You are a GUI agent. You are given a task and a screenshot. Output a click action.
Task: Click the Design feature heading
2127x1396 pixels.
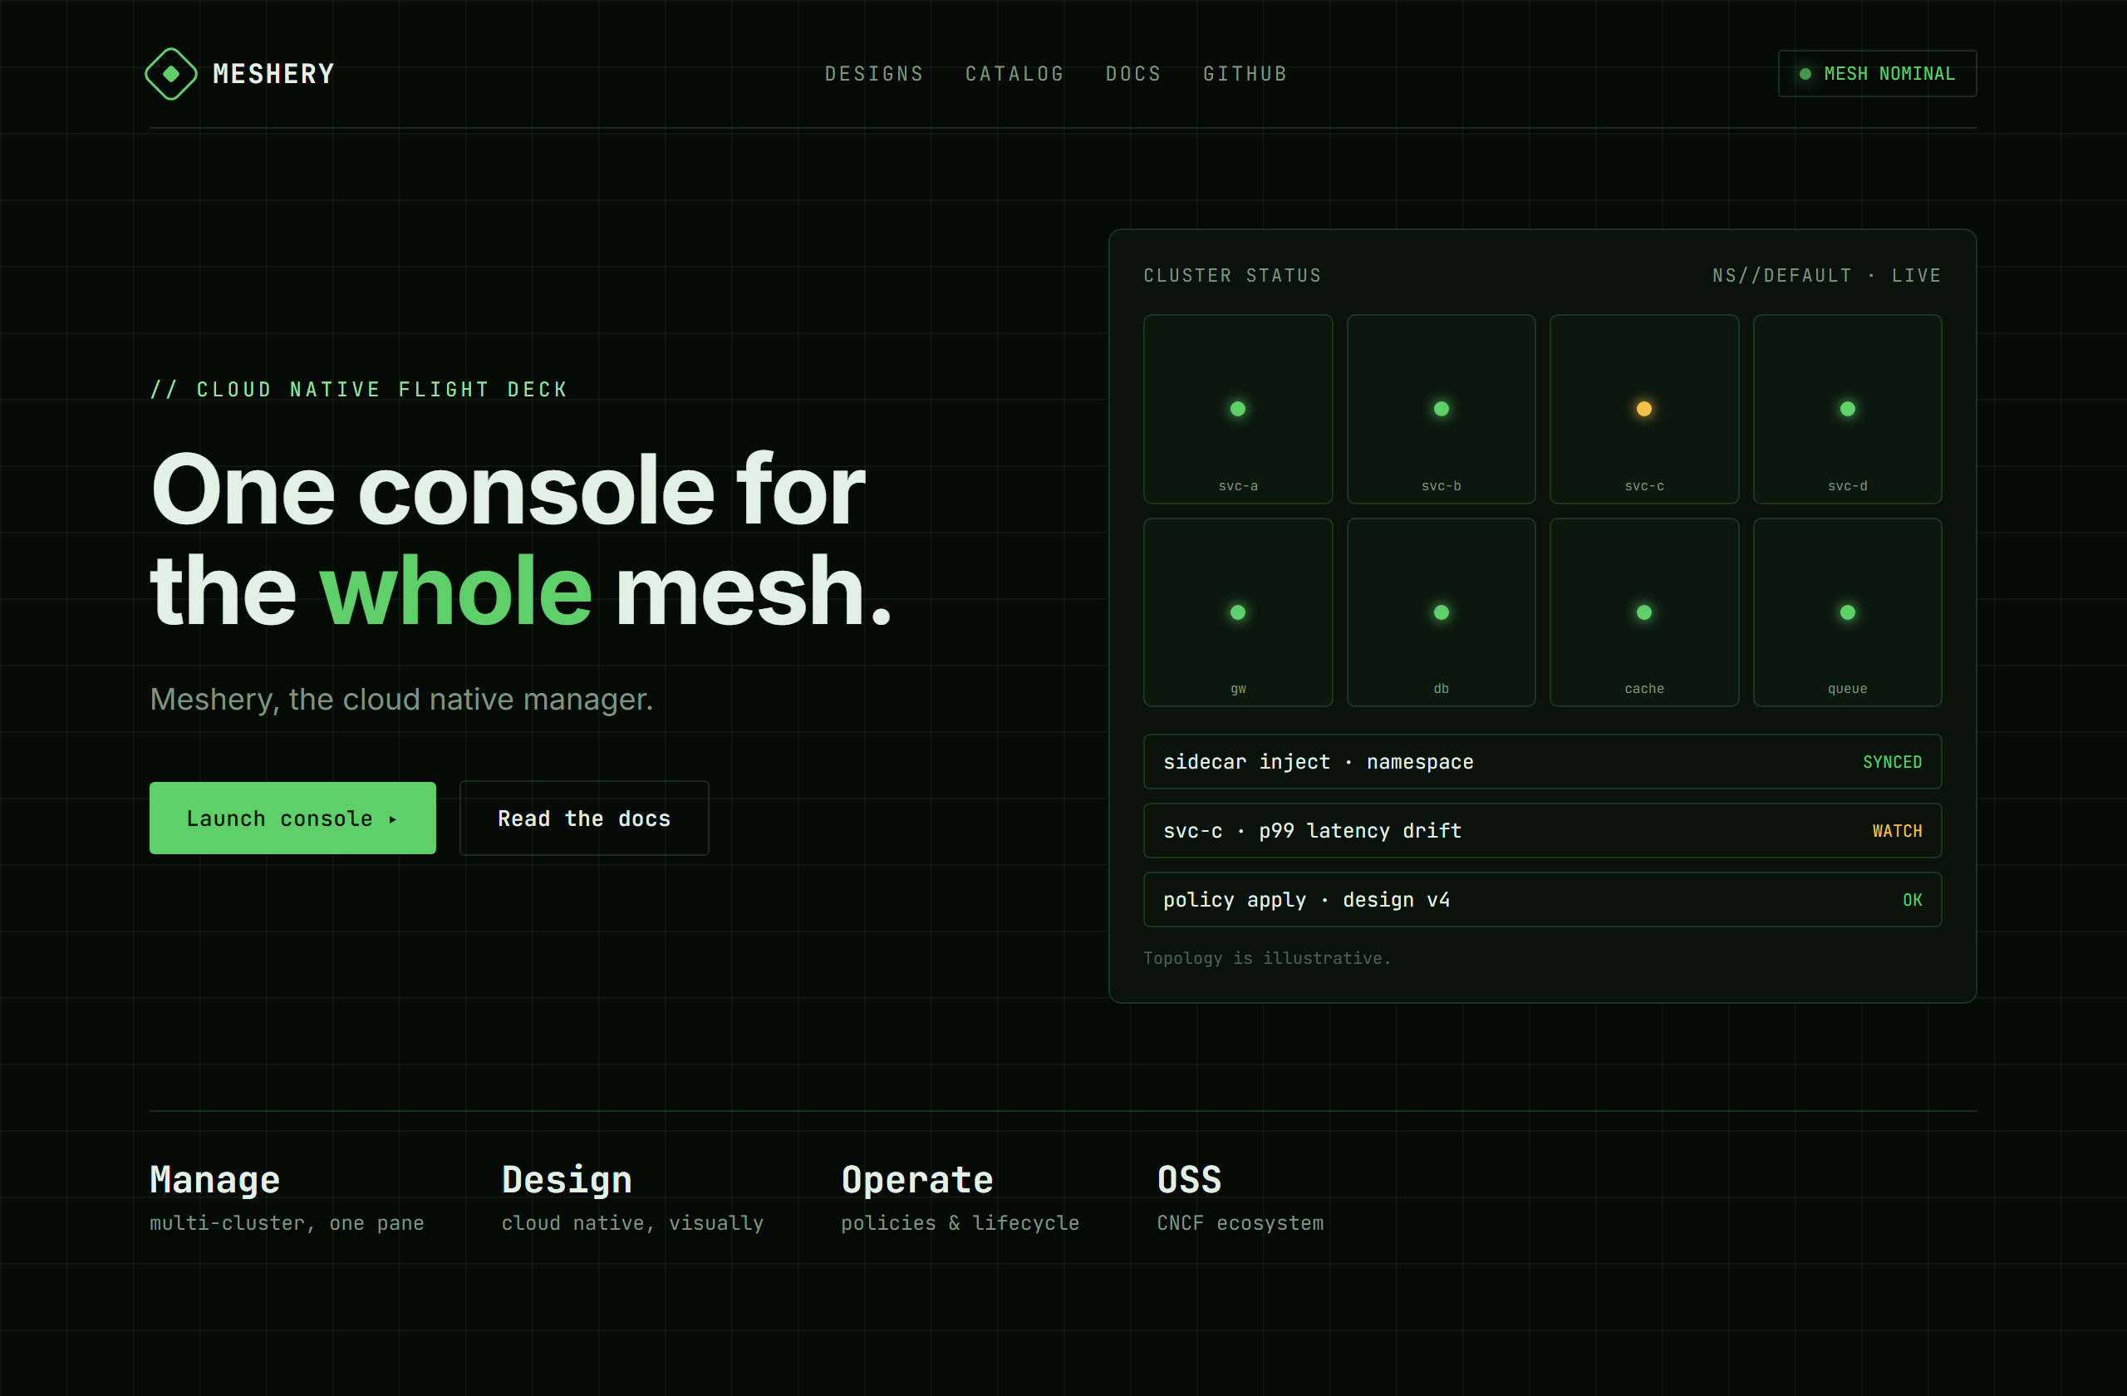567,1180
